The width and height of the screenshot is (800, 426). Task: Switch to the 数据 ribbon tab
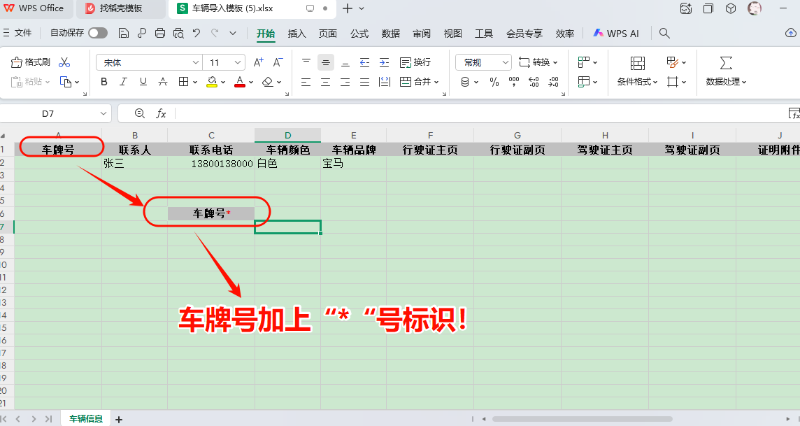coord(390,33)
